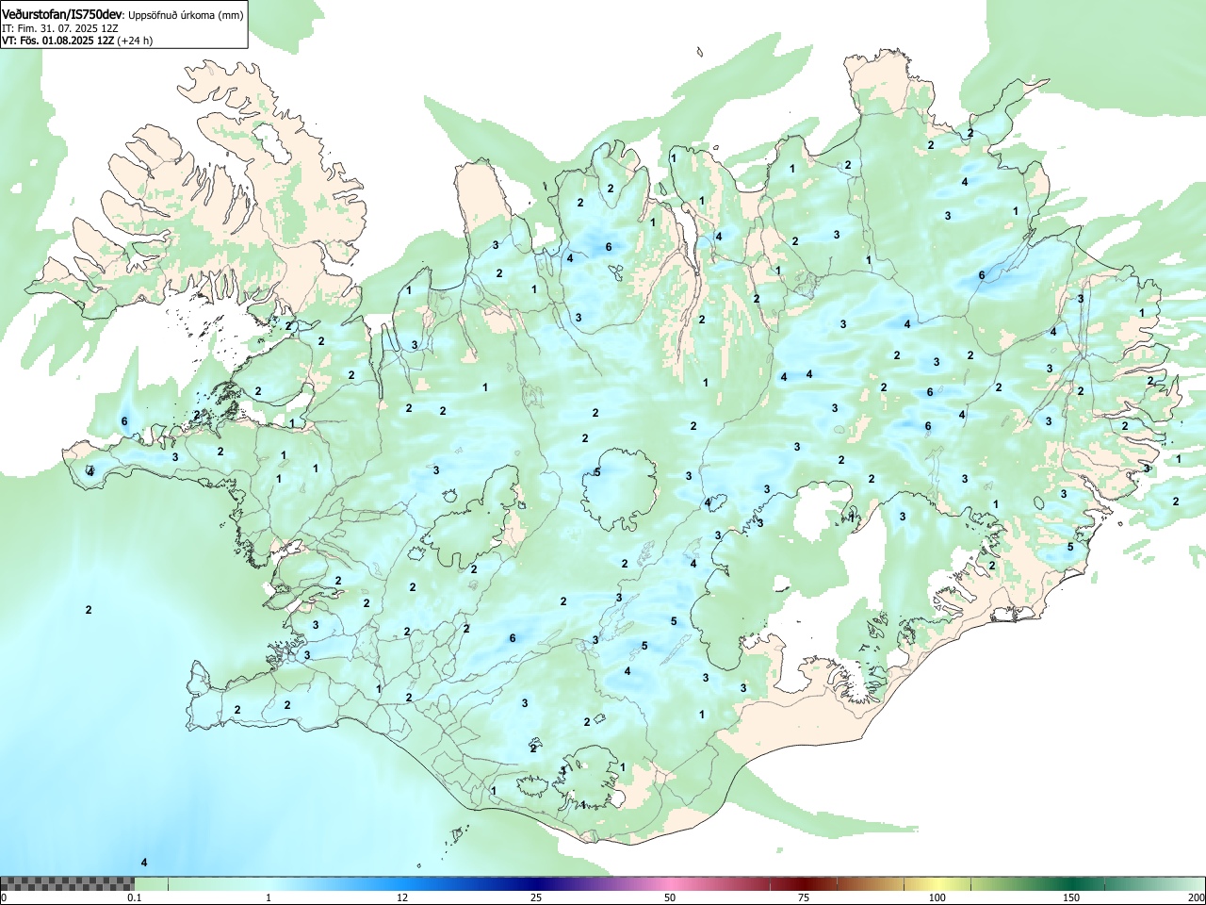The image size is (1206, 905).
Task: Click the pink-magenta legend segment near 50
Action: (x=670, y=883)
